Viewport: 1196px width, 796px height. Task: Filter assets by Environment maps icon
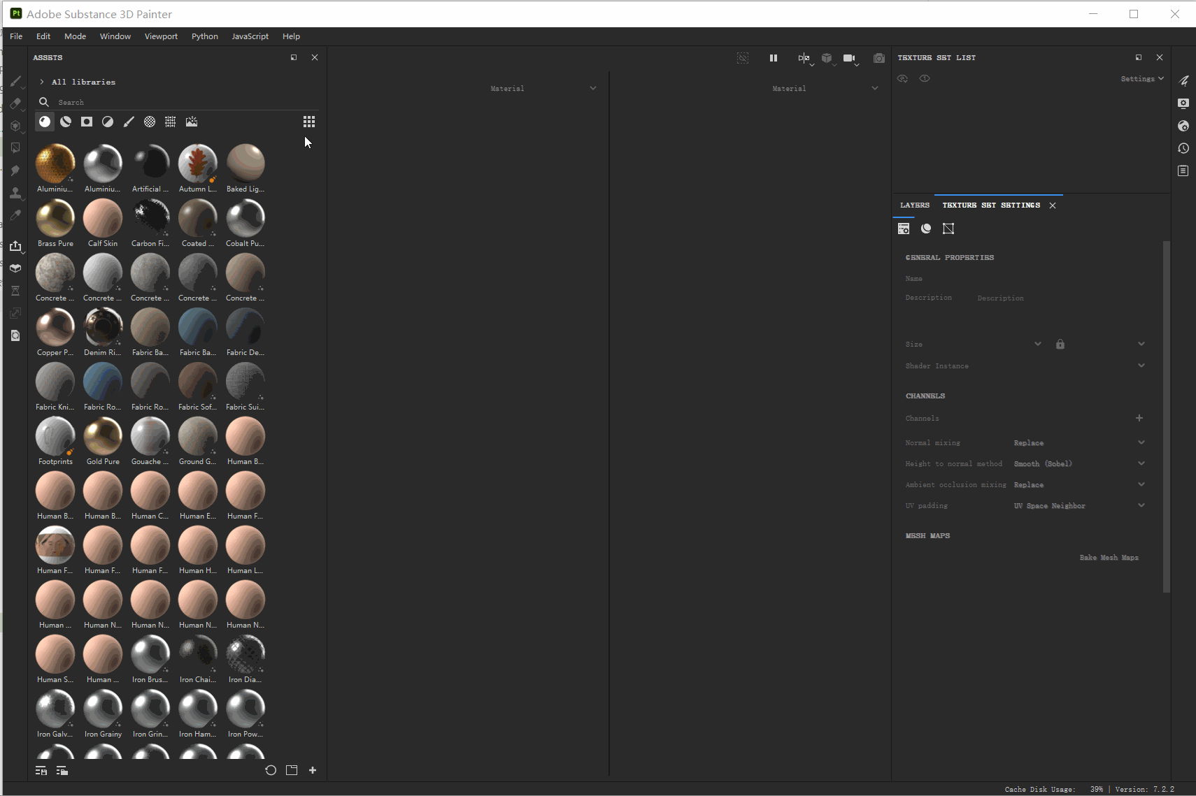tap(192, 122)
